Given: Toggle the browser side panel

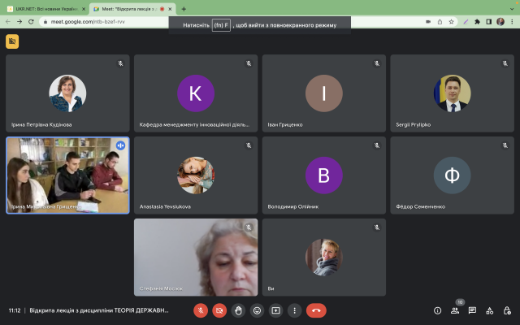Looking at the screenshot, I should click(489, 22).
